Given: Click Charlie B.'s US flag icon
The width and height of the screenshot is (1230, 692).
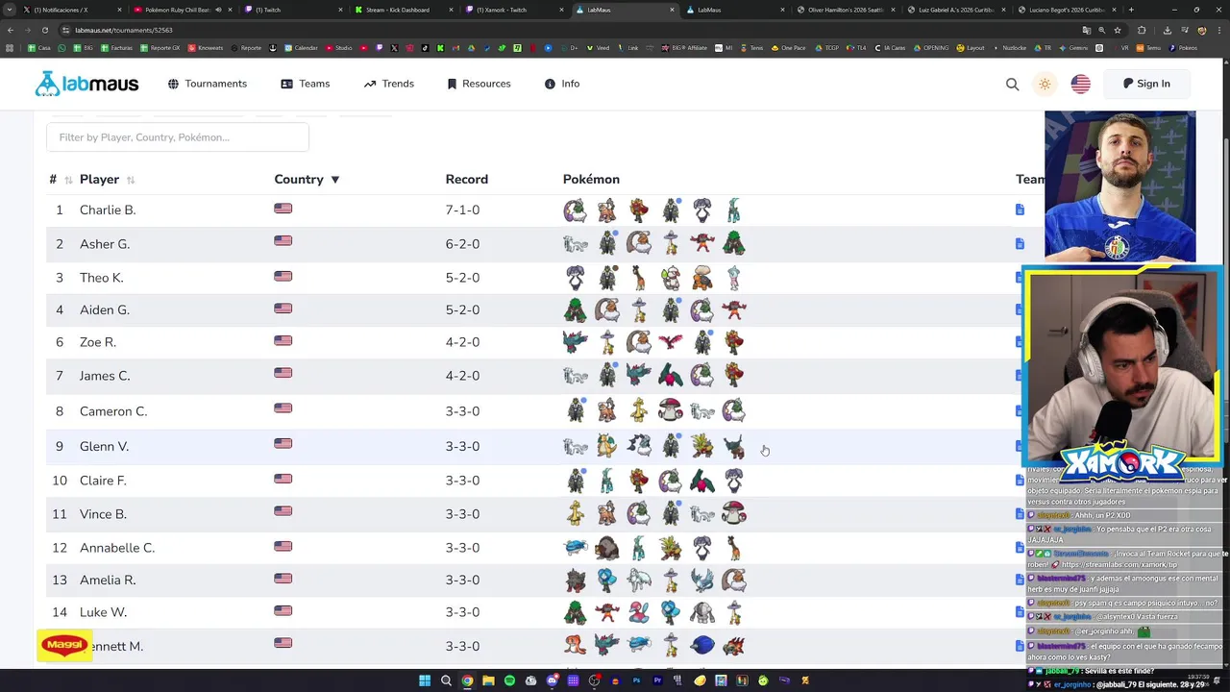Looking at the screenshot, I should (x=283, y=209).
